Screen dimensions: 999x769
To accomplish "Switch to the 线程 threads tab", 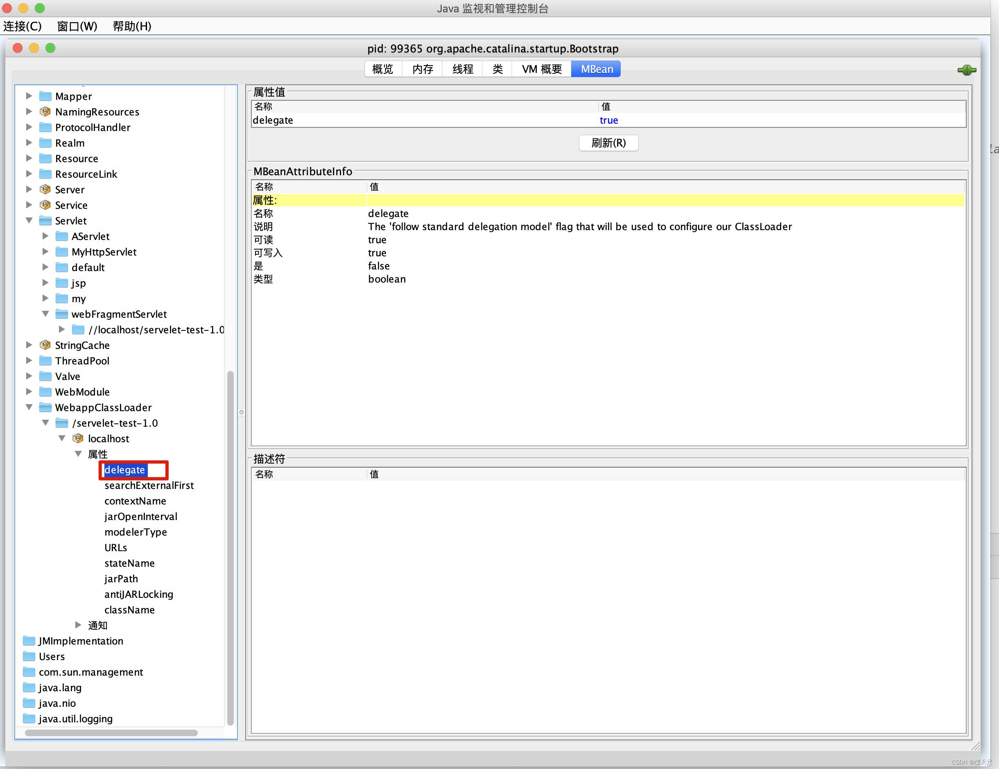I will 463,69.
